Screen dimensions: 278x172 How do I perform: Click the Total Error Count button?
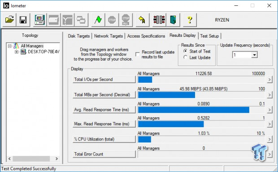(x=104, y=154)
